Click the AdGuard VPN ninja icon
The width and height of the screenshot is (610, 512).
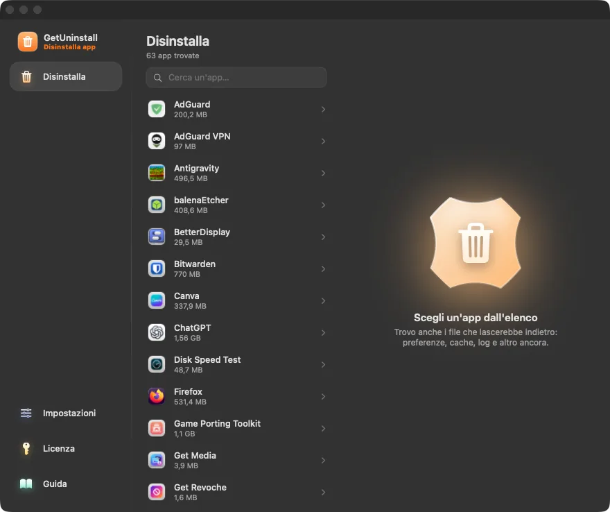(x=157, y=142)
